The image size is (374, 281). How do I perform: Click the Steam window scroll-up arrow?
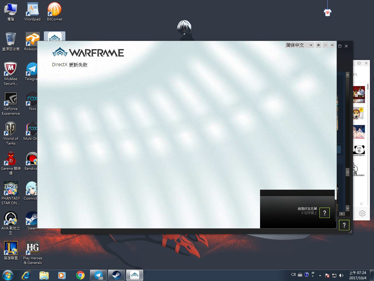347,75
